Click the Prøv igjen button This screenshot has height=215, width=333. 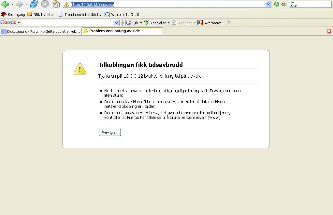point(110,133)
